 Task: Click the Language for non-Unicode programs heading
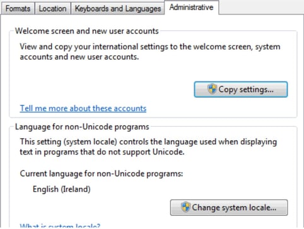pos(82,127)
